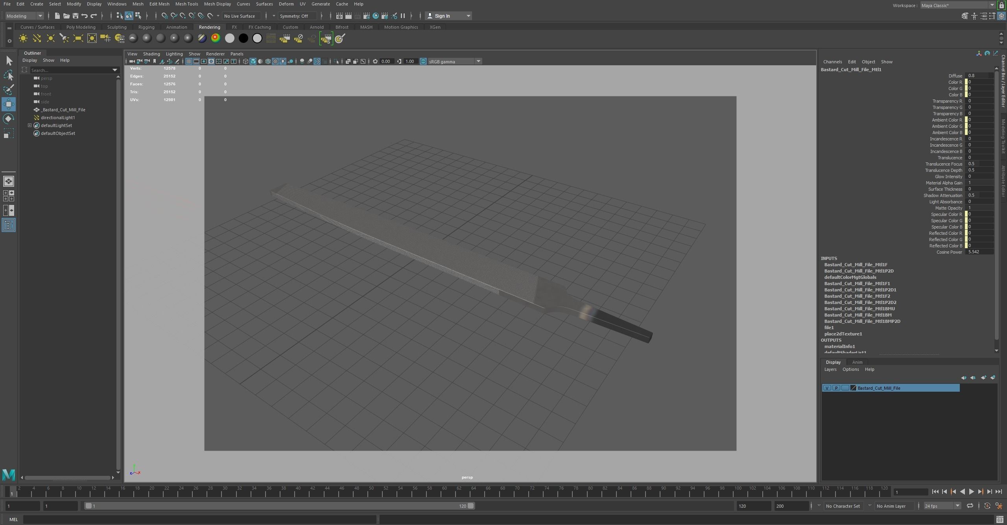Pick the Paint selection tool
Screen dimensions: 1007x525
click(x=9, y=90)
